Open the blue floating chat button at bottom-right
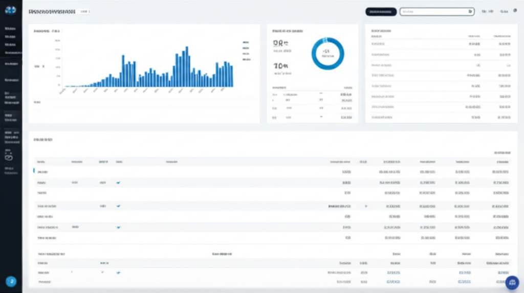This screenshot has width=524, height=293. coord(512,282)
